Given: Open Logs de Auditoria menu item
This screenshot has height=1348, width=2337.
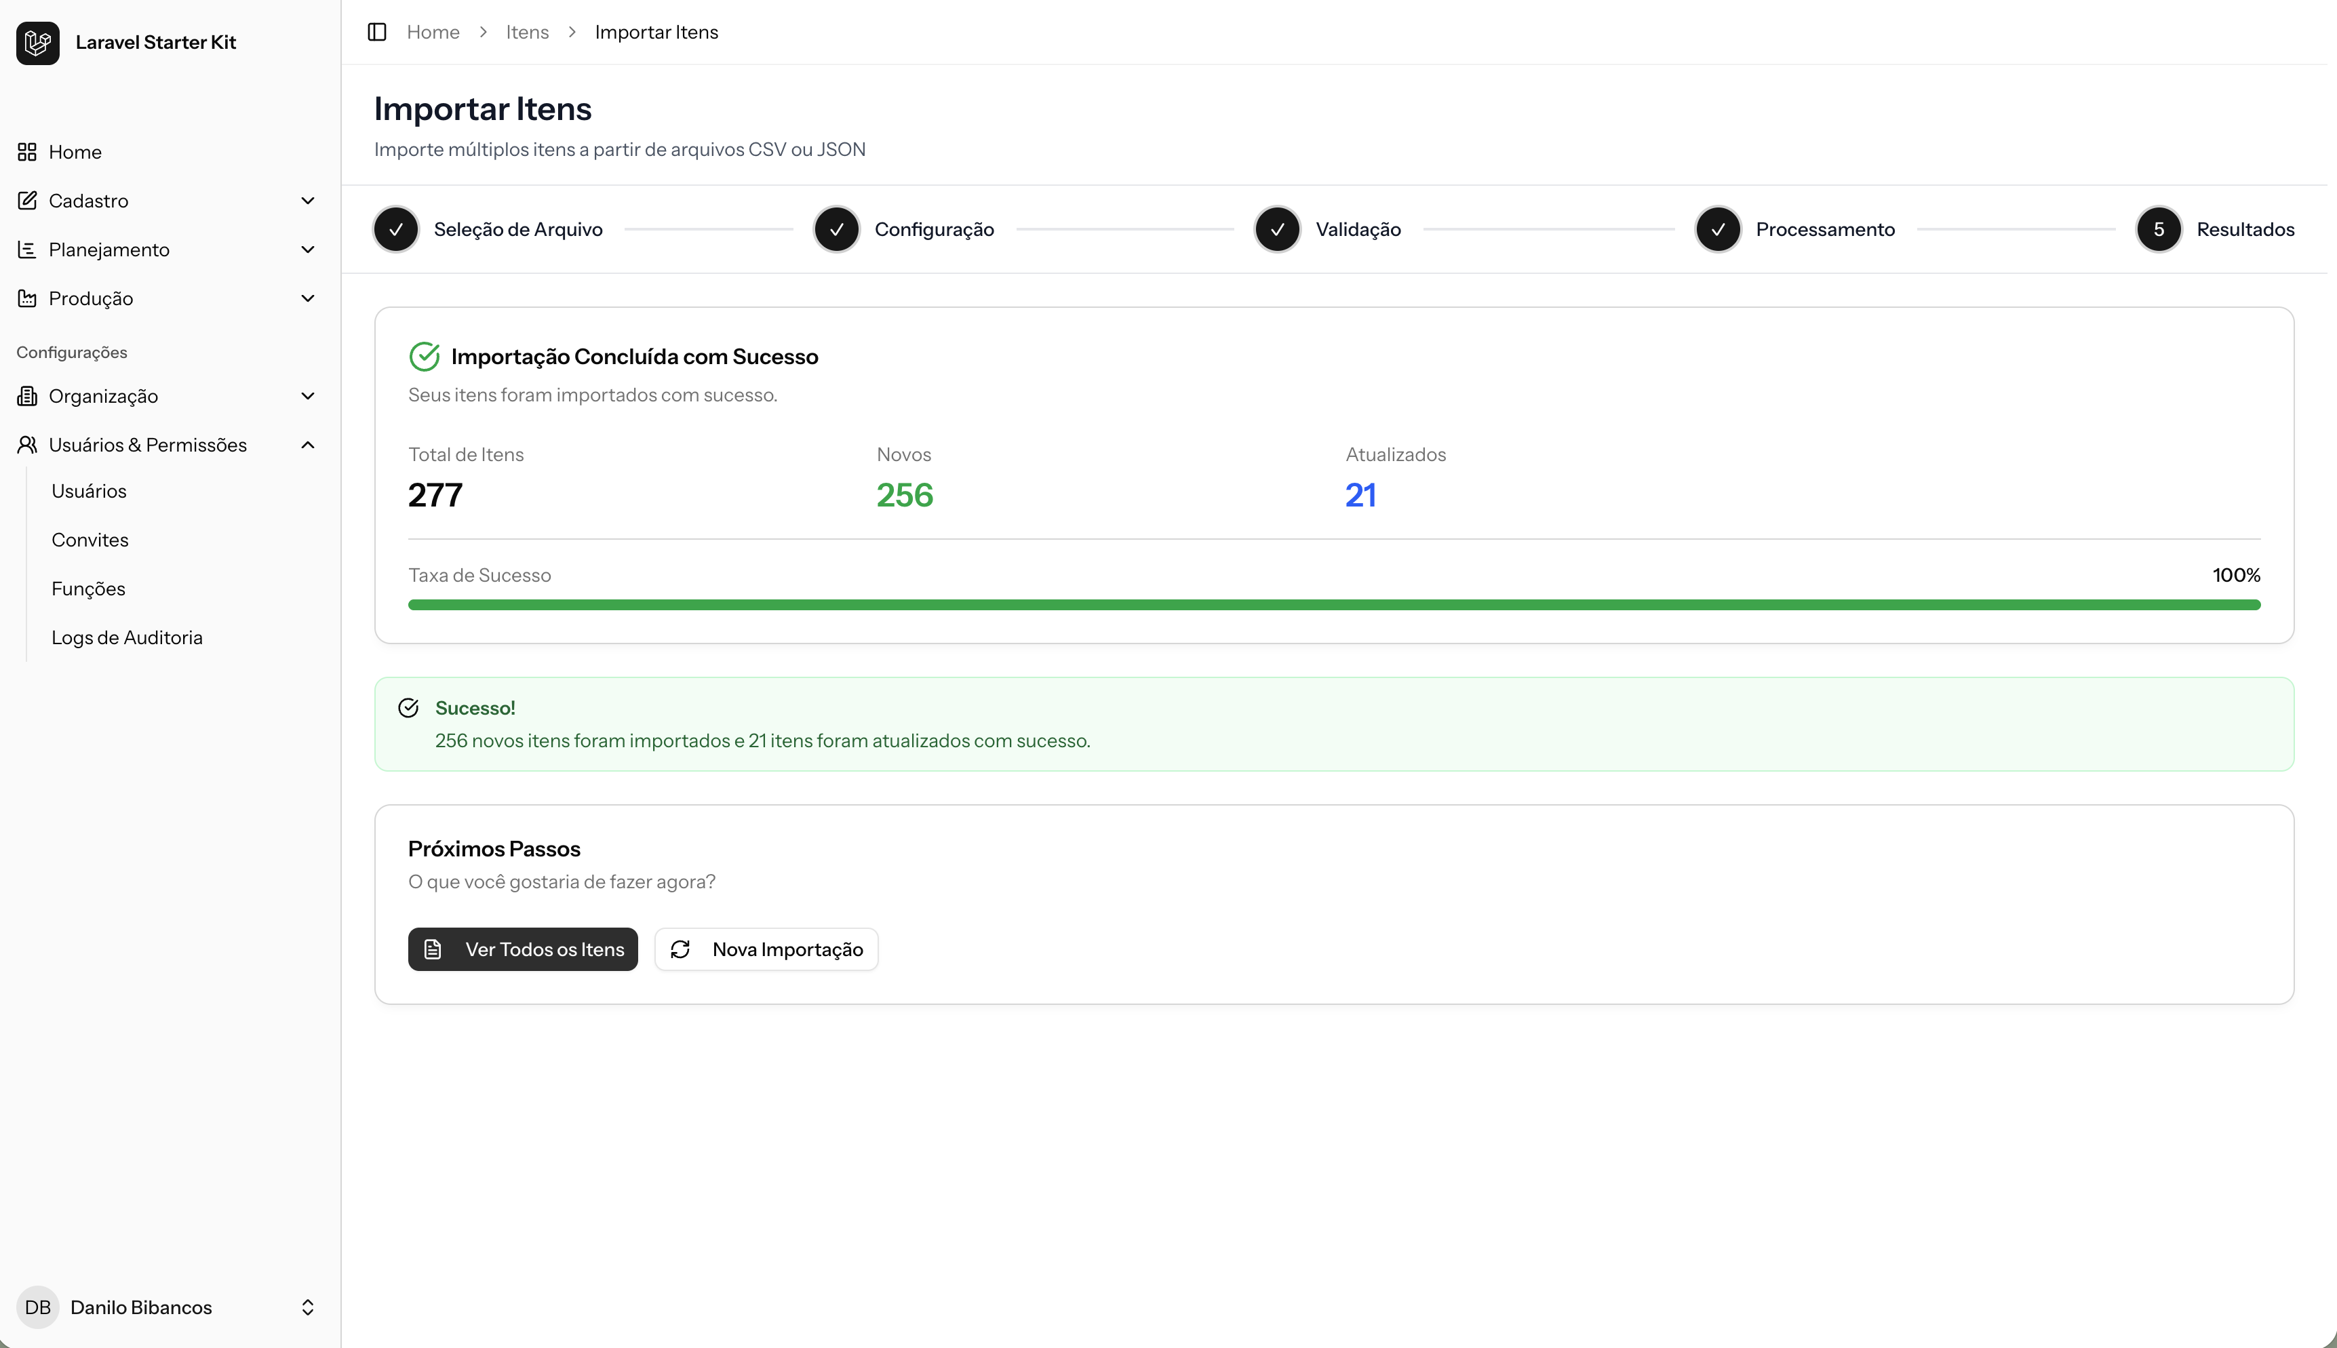Looking at the screenshot, I should 127,638.
